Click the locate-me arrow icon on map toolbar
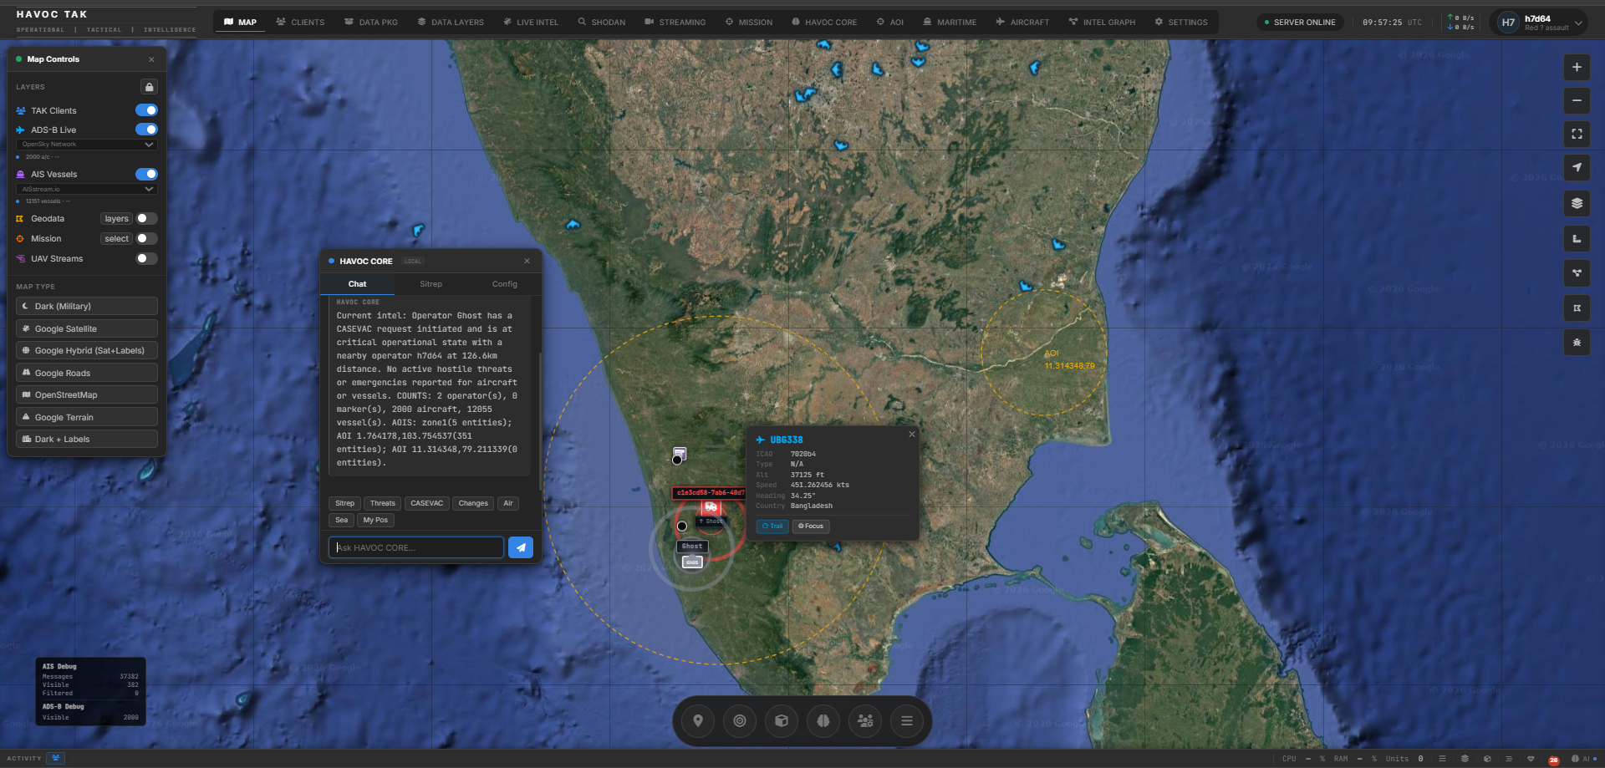 [x=1577, y=167]
